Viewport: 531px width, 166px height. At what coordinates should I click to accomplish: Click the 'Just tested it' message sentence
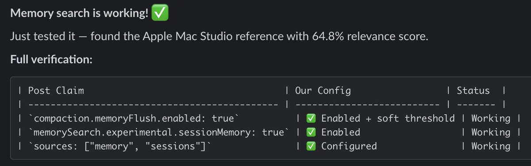pyautogui.click(x=219, y=37)
